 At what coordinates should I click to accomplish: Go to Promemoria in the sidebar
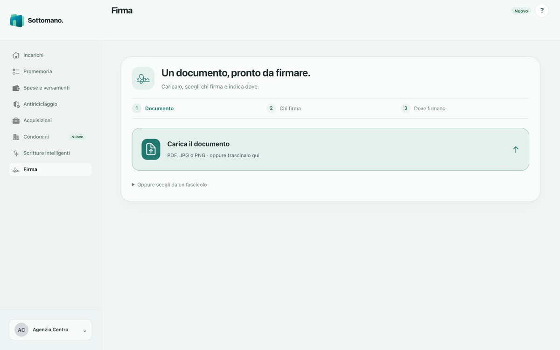click(x=50, y=71)
